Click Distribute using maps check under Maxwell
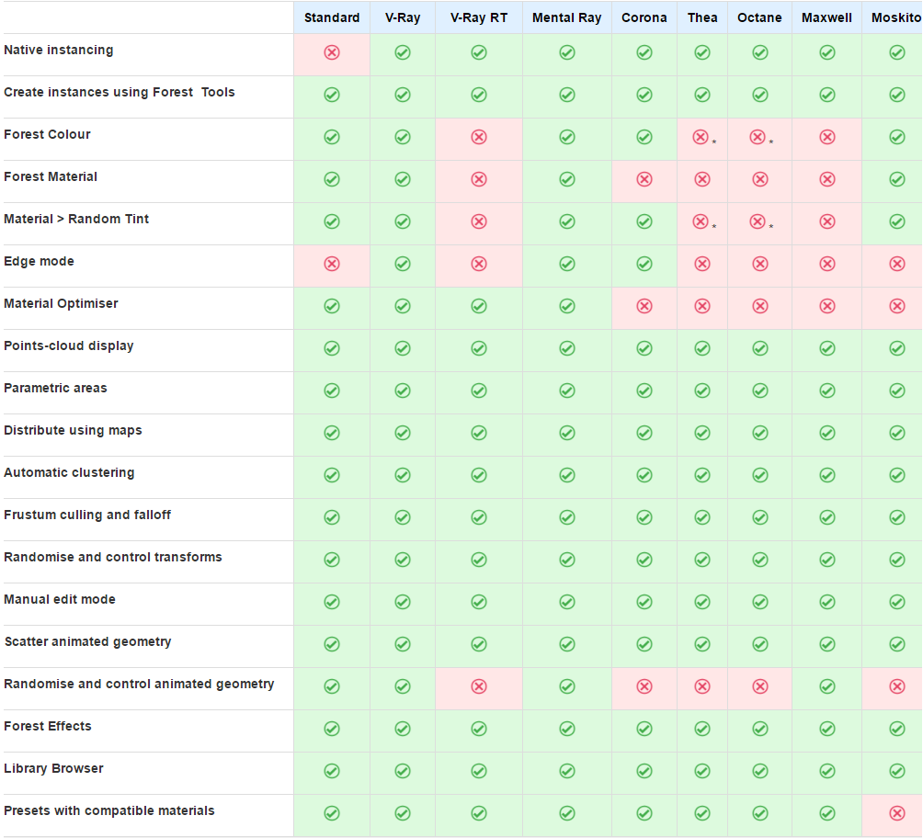Viewport: 923px width, 838px height. (827, 434)
